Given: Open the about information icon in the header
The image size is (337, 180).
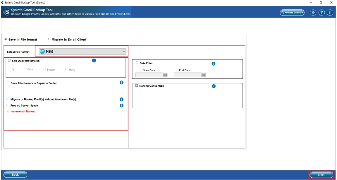Looking at the screenshot, I should (x=330, y=13).
